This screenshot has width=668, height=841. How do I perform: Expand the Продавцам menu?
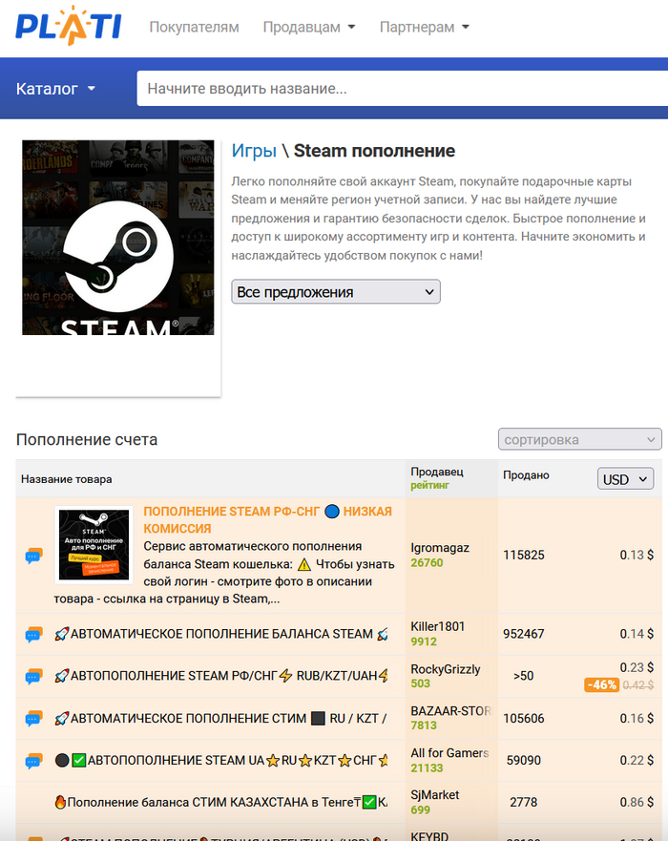[x=309, y=27]
